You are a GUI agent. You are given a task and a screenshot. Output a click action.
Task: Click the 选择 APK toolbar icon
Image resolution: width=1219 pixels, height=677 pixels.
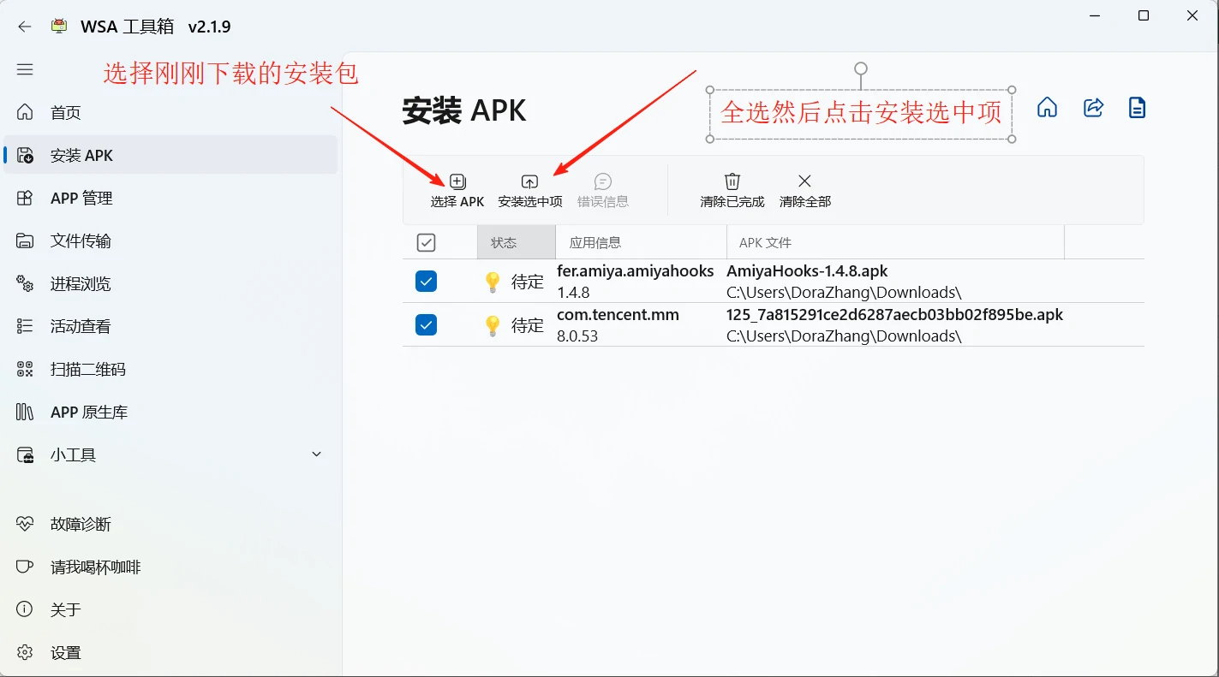(x=457, y=181)
